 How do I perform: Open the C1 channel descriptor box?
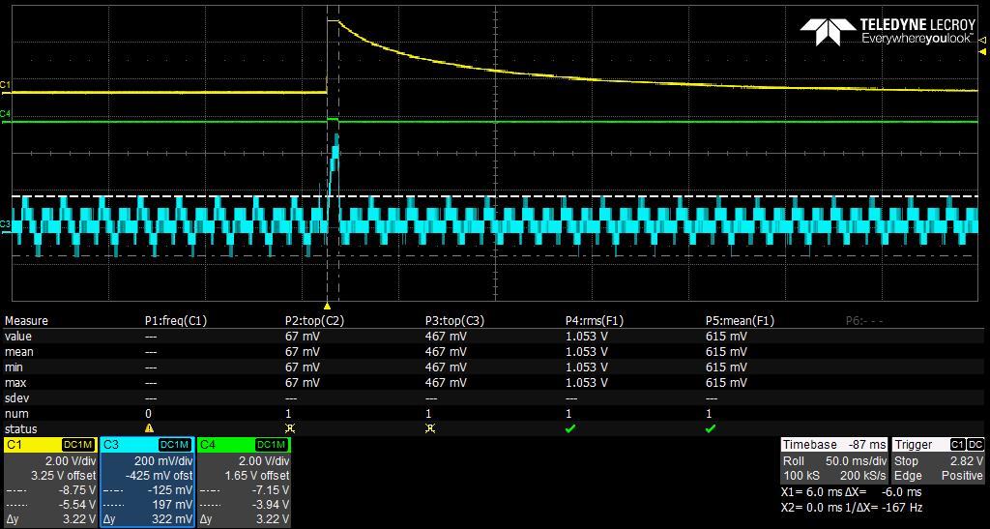click(x=50, y=483)
